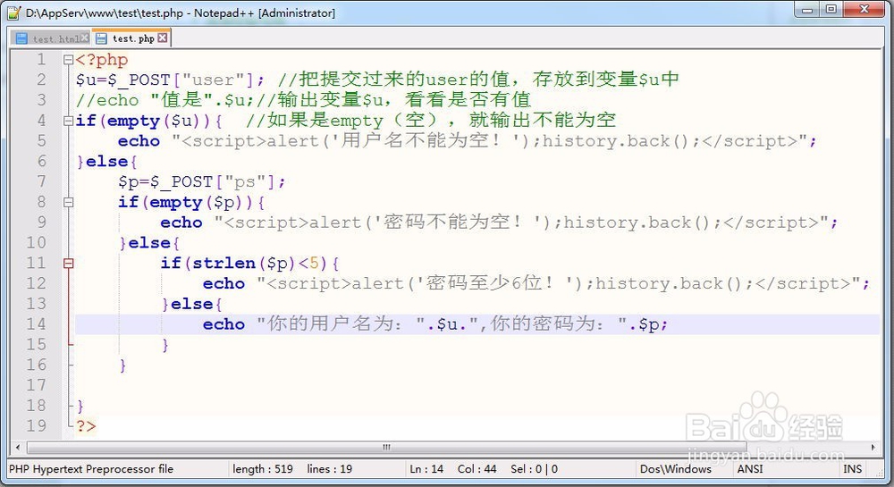Click the save icon on test.html tab
This screenshot has height=487, width=894.
click(x=21, y=38)
